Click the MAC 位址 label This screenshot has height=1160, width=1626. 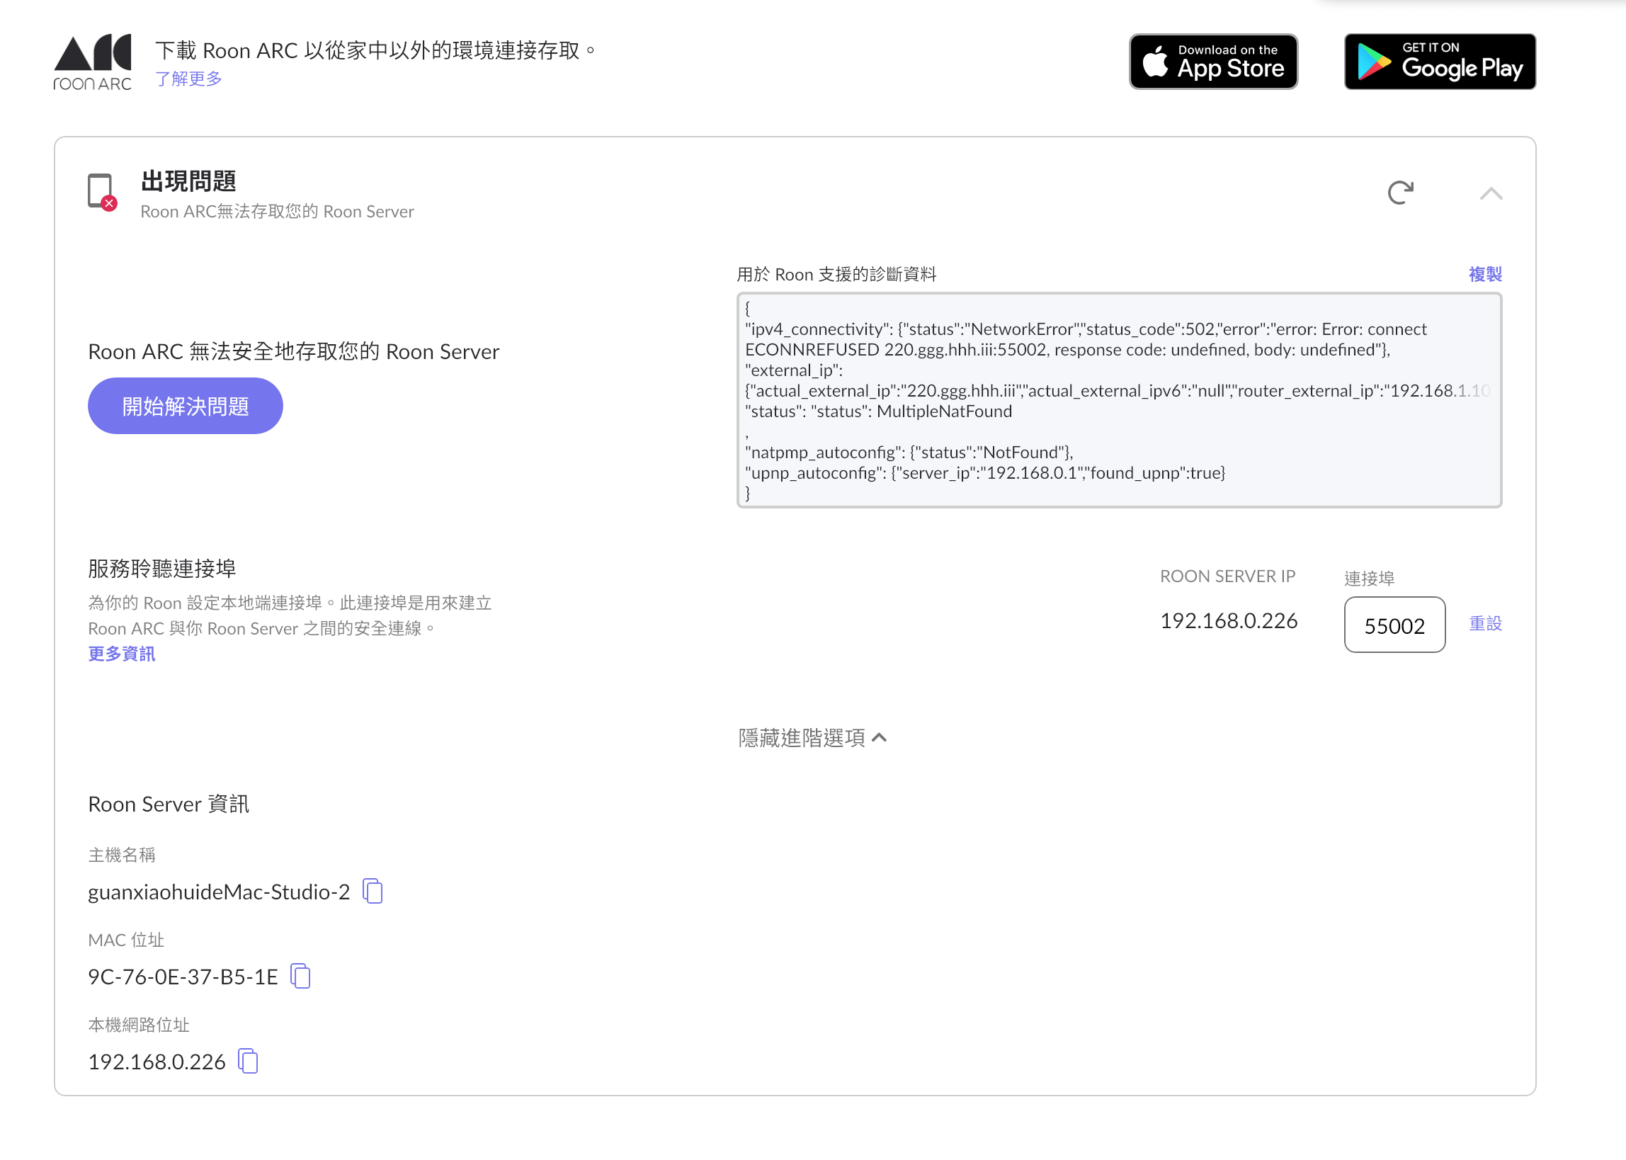(x=125, y=940)
